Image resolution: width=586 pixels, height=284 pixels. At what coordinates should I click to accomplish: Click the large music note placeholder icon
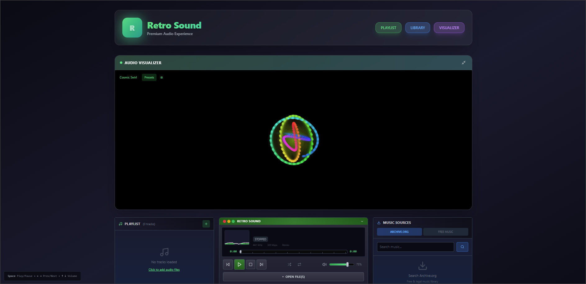[164, 252]
